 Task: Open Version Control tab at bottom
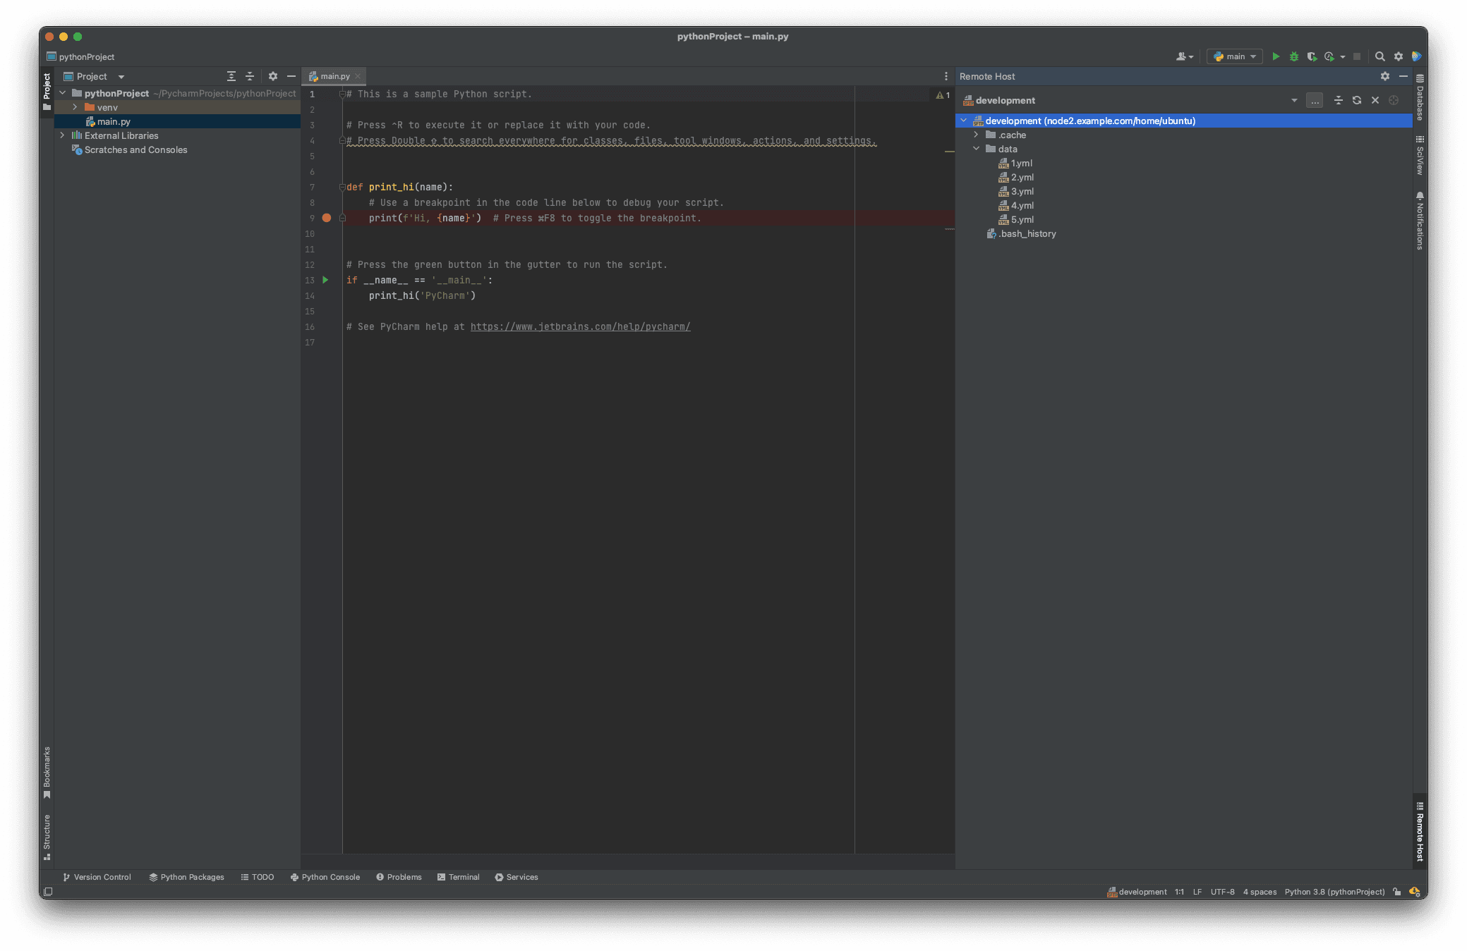click(x=95, y=876)
